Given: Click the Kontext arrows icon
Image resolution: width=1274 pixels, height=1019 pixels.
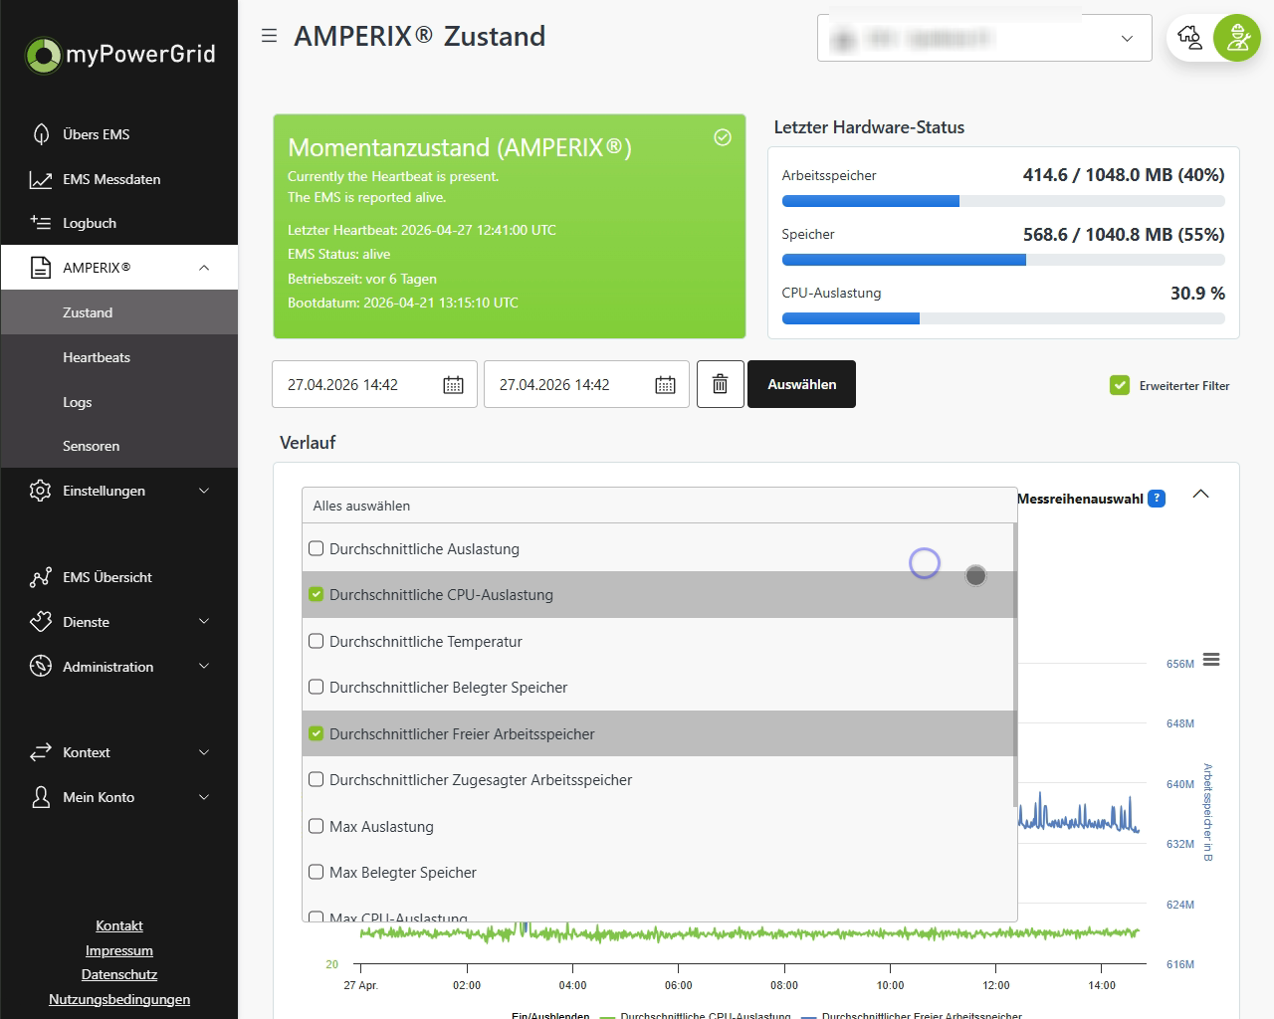Looking at the screenshot, I should pos(41,752).
